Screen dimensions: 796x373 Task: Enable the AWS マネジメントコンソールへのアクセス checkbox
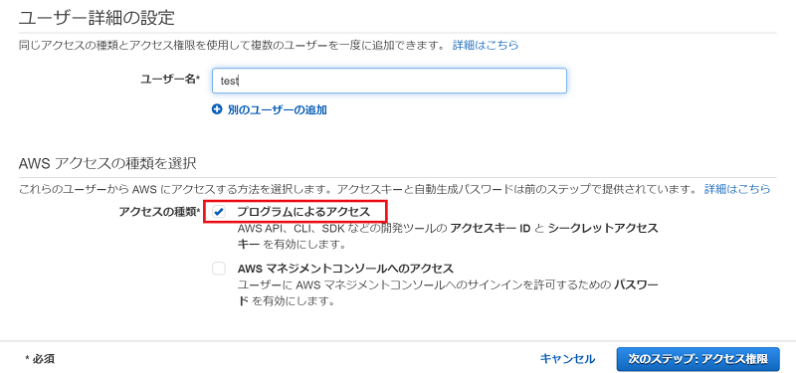point(219,269)
